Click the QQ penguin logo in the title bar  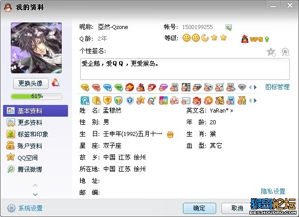8,8
